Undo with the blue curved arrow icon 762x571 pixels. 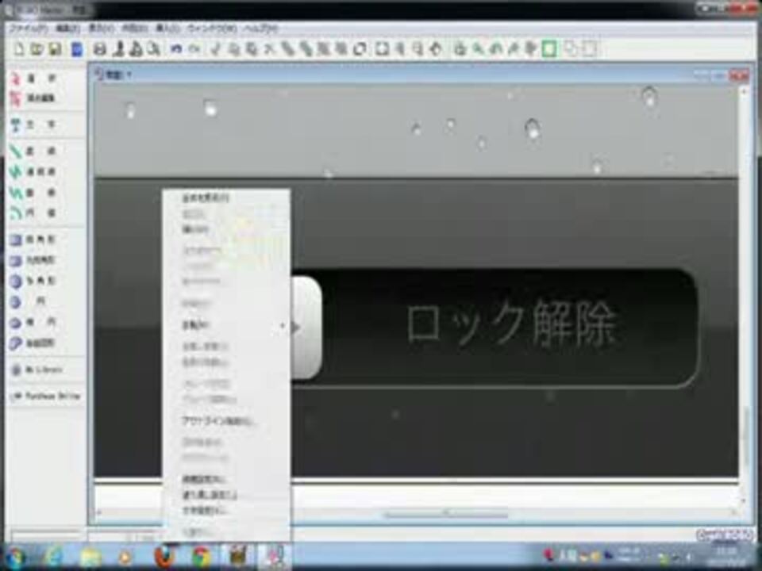point(176,49)
